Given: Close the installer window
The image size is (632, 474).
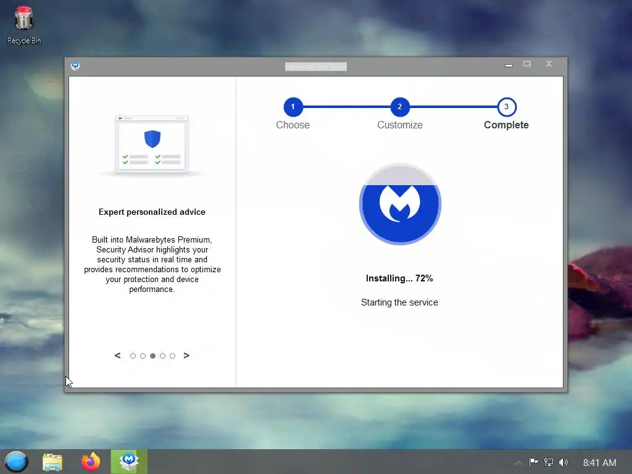Looking at the screenshot, I should 549,64.
